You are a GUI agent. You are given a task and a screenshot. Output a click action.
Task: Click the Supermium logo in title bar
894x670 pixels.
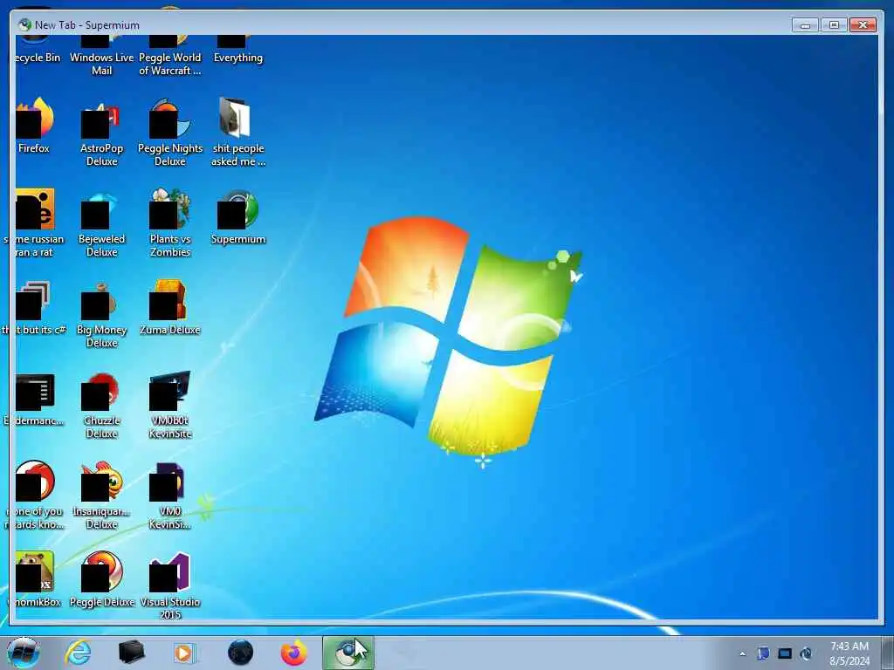(24, 24)
